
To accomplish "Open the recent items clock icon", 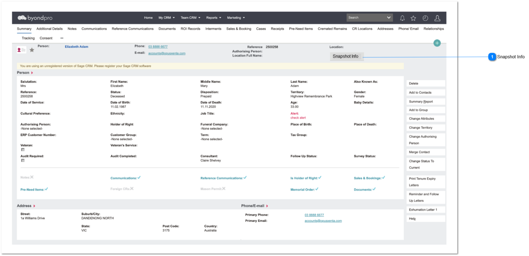I will 425,18.
